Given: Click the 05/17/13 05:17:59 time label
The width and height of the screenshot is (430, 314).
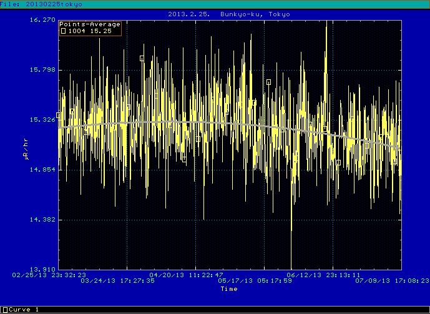Looking at the screenshot, I should pos(255,281).
